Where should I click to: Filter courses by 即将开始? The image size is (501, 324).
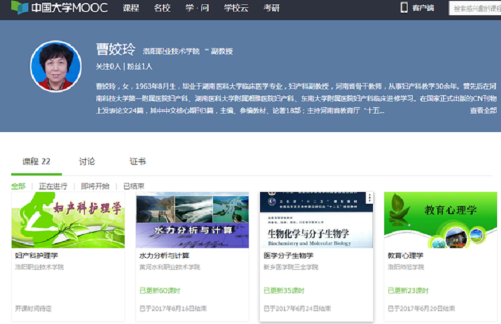tap(95, 187)
